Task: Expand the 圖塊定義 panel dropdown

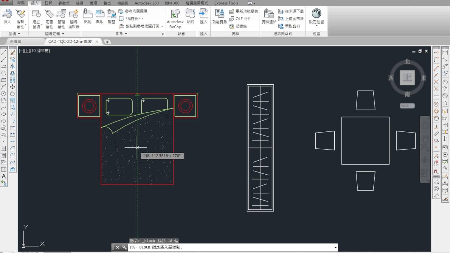Action: pyautogui.click(x=55, y=34)
